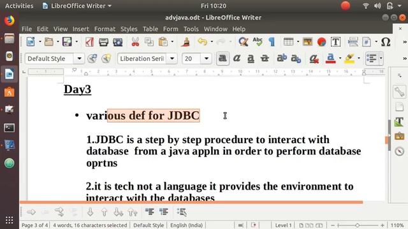Paste from the clipboard
This screenshot has height=229, width=408.
[x=163, y=41]
